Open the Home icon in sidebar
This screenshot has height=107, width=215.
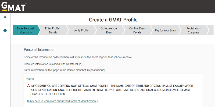(5, 30)
